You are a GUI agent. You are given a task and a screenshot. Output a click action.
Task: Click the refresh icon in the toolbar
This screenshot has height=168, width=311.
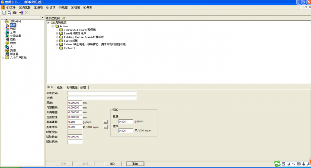point(4,12)
